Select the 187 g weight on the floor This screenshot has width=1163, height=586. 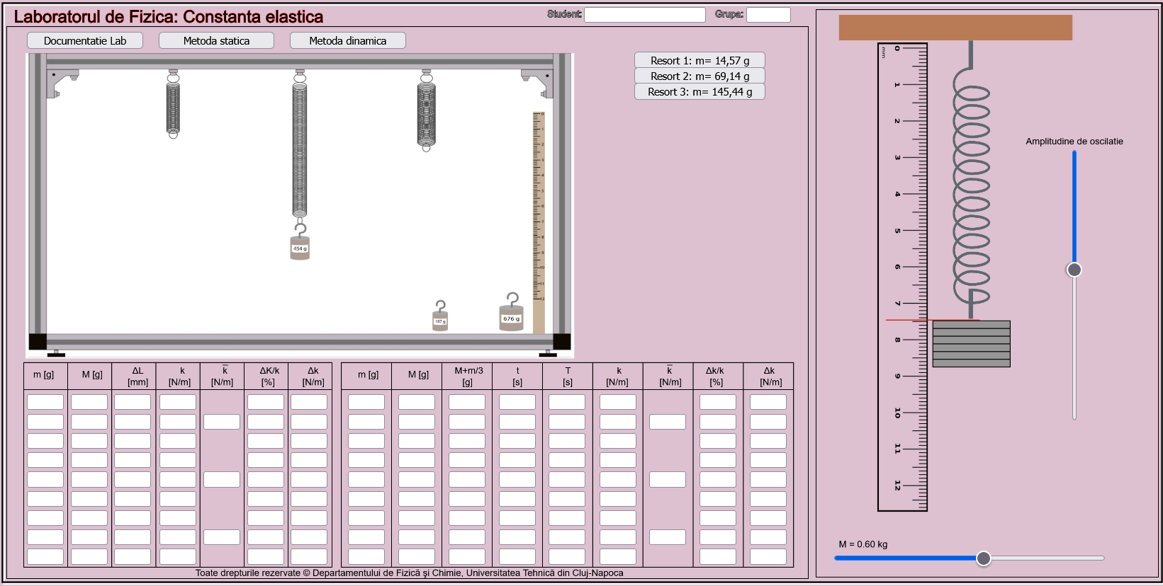440,321
